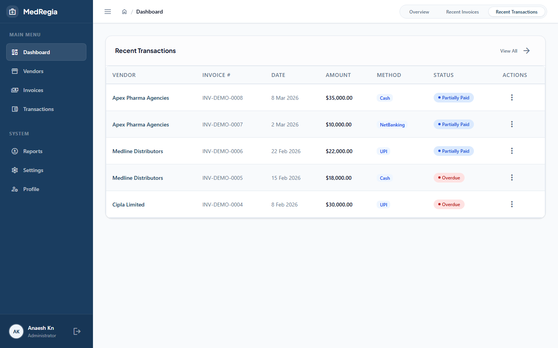Click Apex Pharma Agencies in INV-DEMO-0008 row
This screenshot has height=348, width=558.
(141, 98)
